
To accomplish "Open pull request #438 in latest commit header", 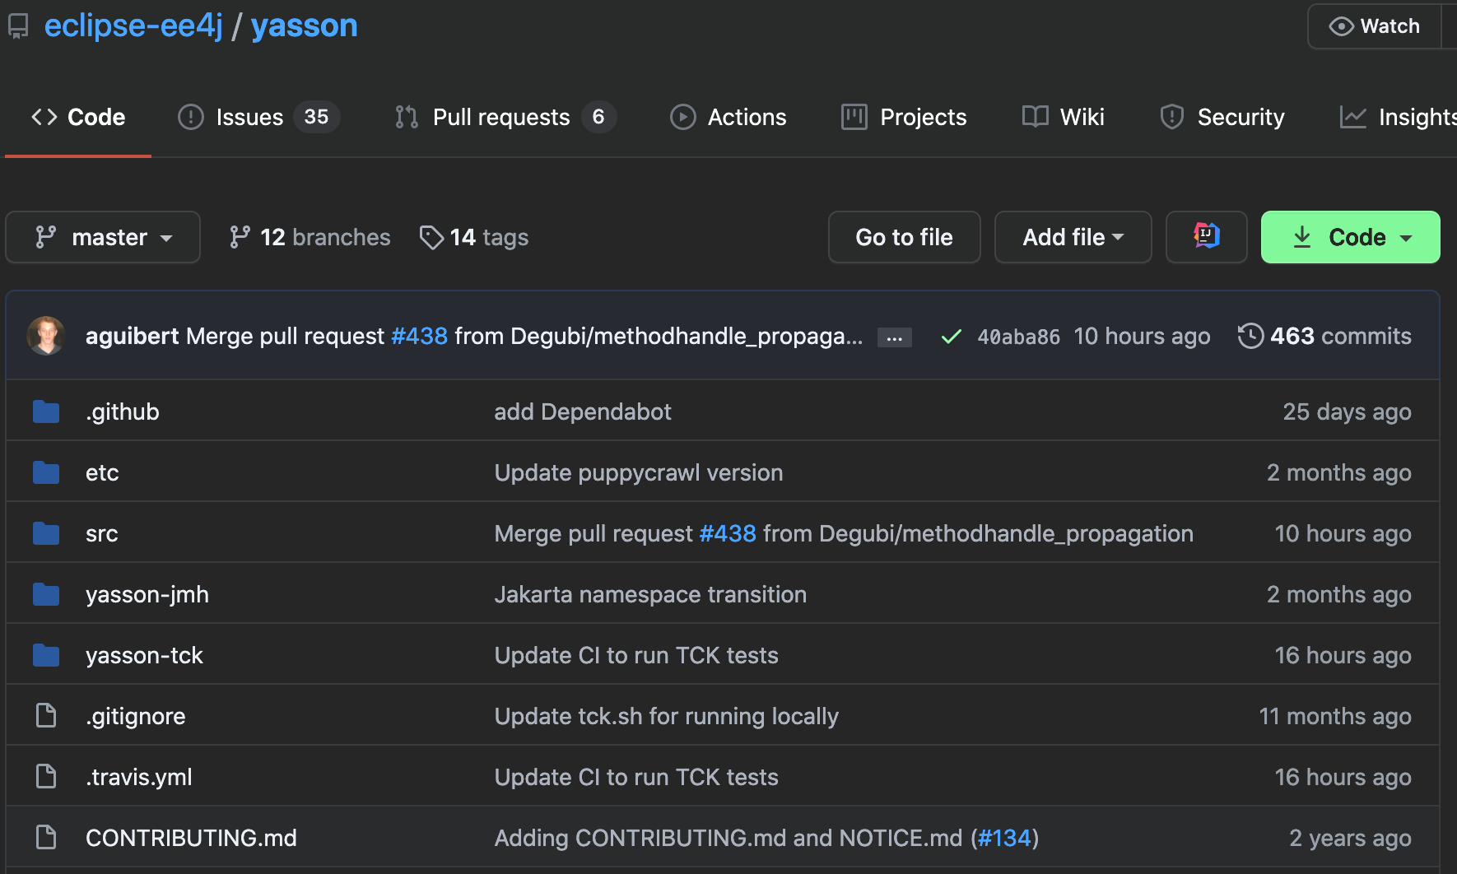I will point(419,336).
